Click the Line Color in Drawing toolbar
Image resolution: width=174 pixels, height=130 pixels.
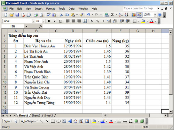[103, 121]
